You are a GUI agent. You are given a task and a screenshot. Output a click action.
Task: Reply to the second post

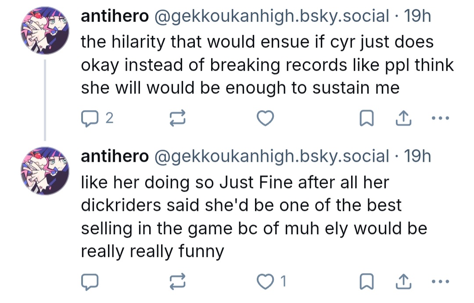(x=90, y=282)
